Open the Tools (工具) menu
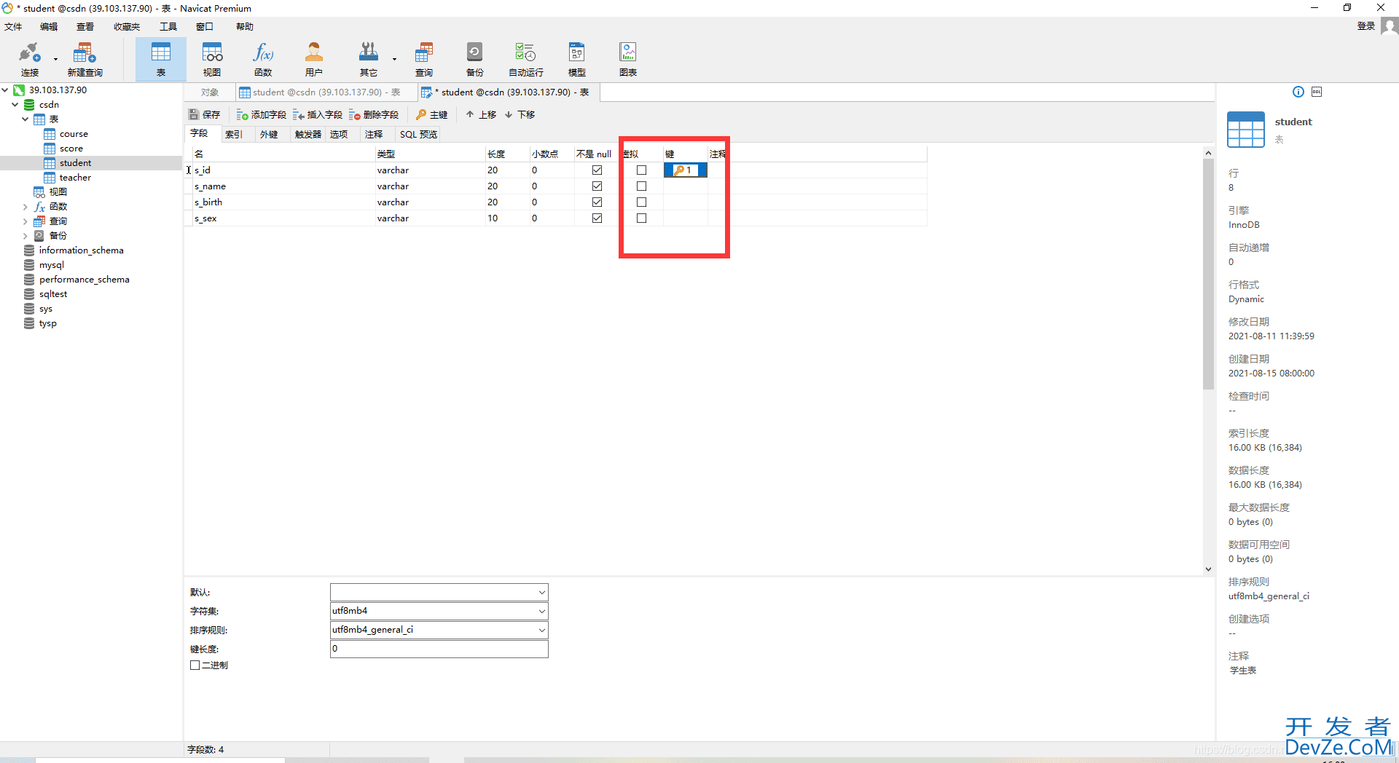Screen dimensions: 1399x763 click(x=168, y=27)
